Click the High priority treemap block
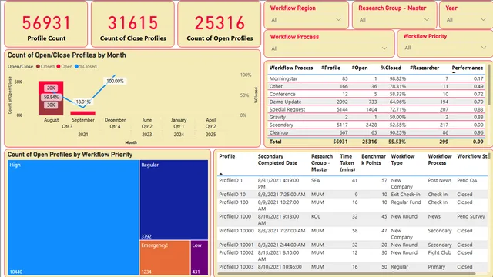The height and width of the screenshot is (277, 493). (73, 218)
